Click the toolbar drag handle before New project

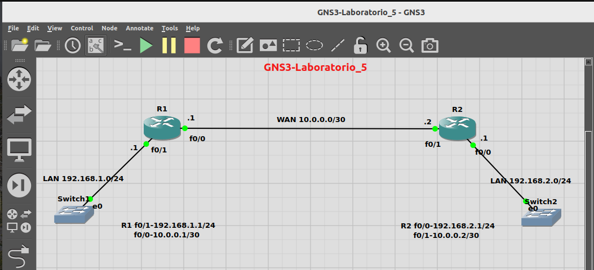point(6,46)
